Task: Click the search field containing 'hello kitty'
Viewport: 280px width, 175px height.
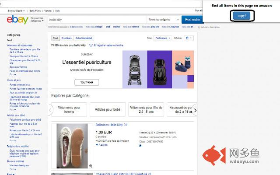Action: 96,20
